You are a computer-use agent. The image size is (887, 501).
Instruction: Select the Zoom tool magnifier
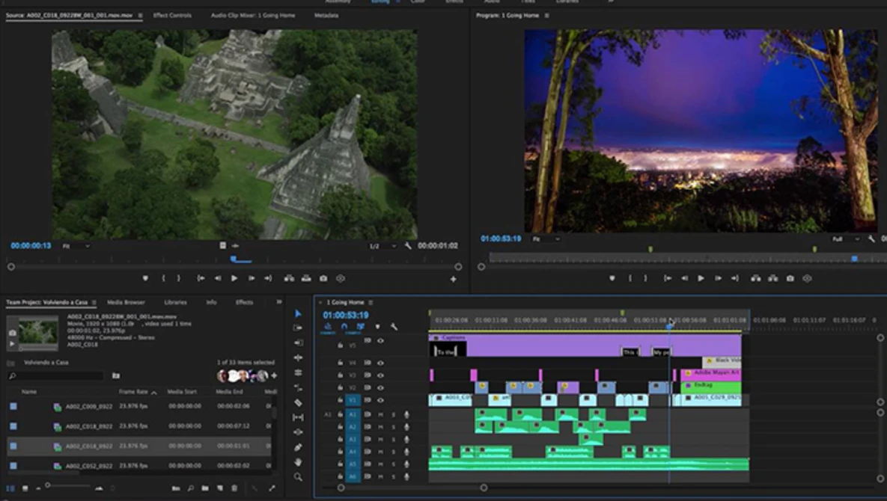click(x=298, y=477)
